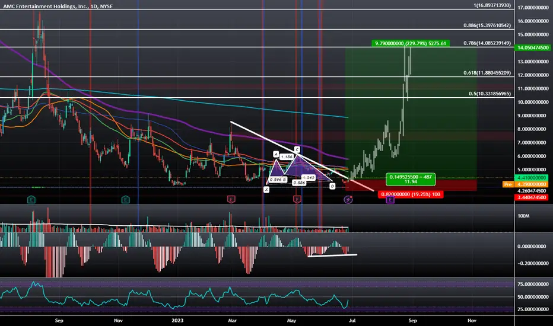
Task: Click the 1.186 harmonic ratio label
Action: point(287,156)
